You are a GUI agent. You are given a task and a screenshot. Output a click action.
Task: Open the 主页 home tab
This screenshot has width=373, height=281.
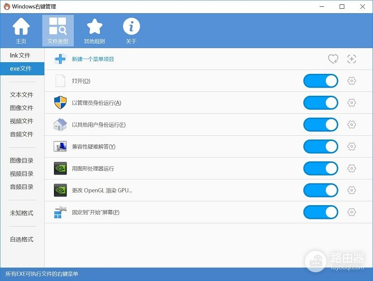(21, 31)
